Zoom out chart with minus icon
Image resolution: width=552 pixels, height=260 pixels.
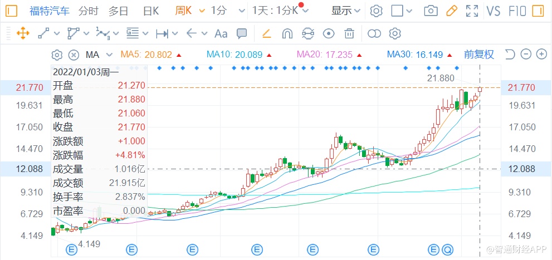[526, 55]
